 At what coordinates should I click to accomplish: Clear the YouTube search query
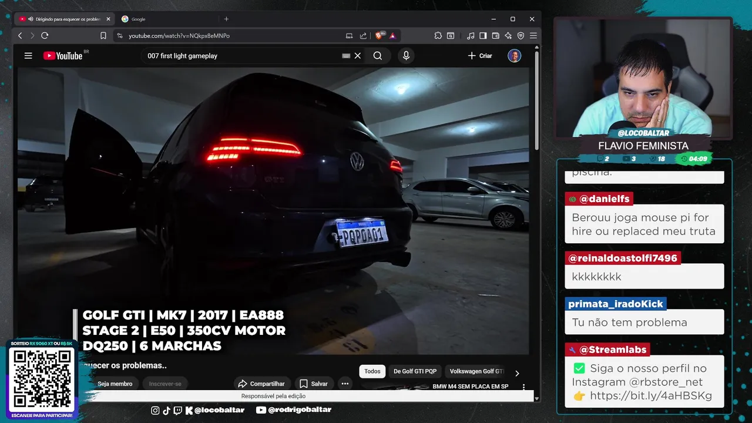click(x=358, y=56)
